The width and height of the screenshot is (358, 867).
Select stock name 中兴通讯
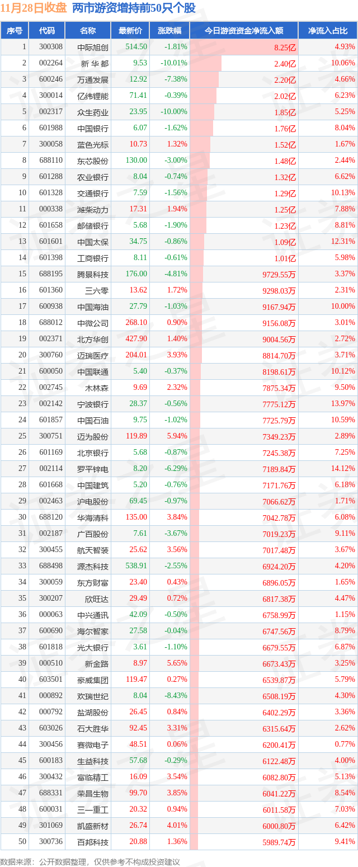[93, 615]
